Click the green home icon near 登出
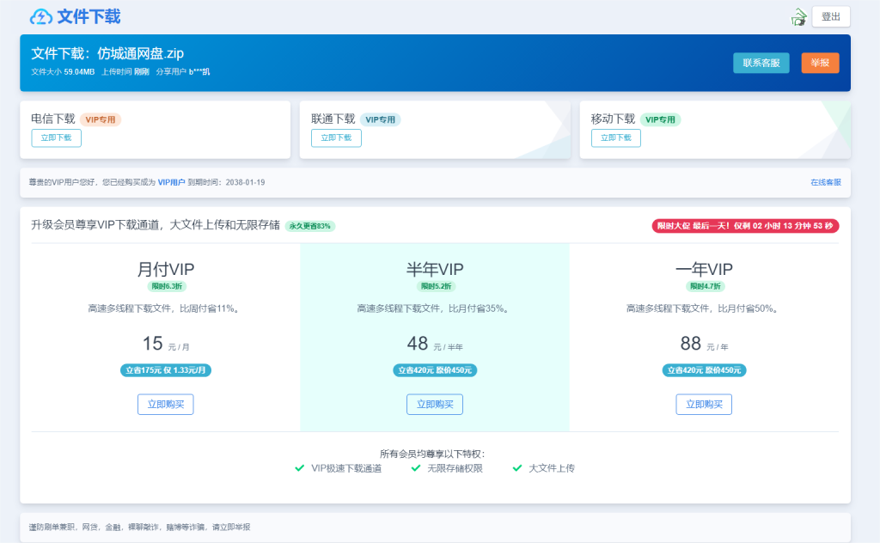 tap(797, 15)
